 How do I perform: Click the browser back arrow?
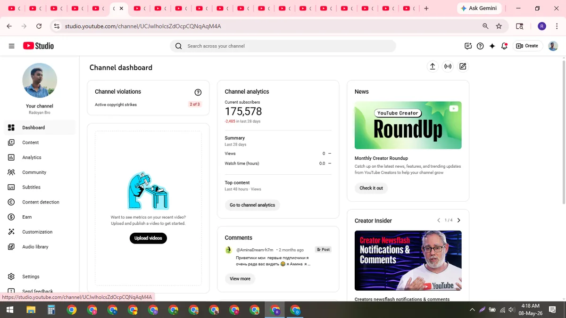[x=9, y=26]
